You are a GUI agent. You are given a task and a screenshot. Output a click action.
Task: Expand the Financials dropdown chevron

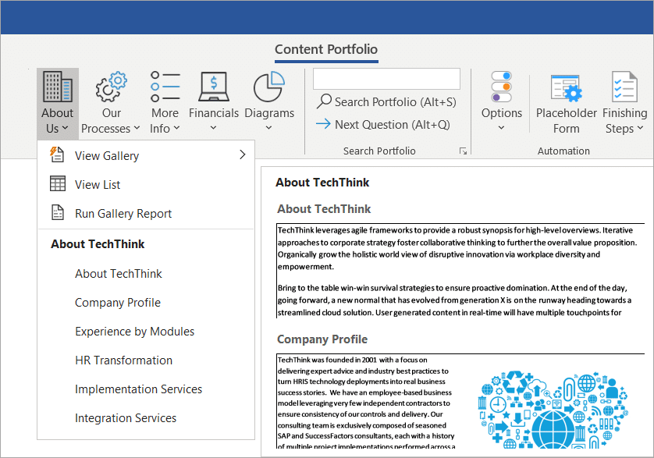(213, 128)
